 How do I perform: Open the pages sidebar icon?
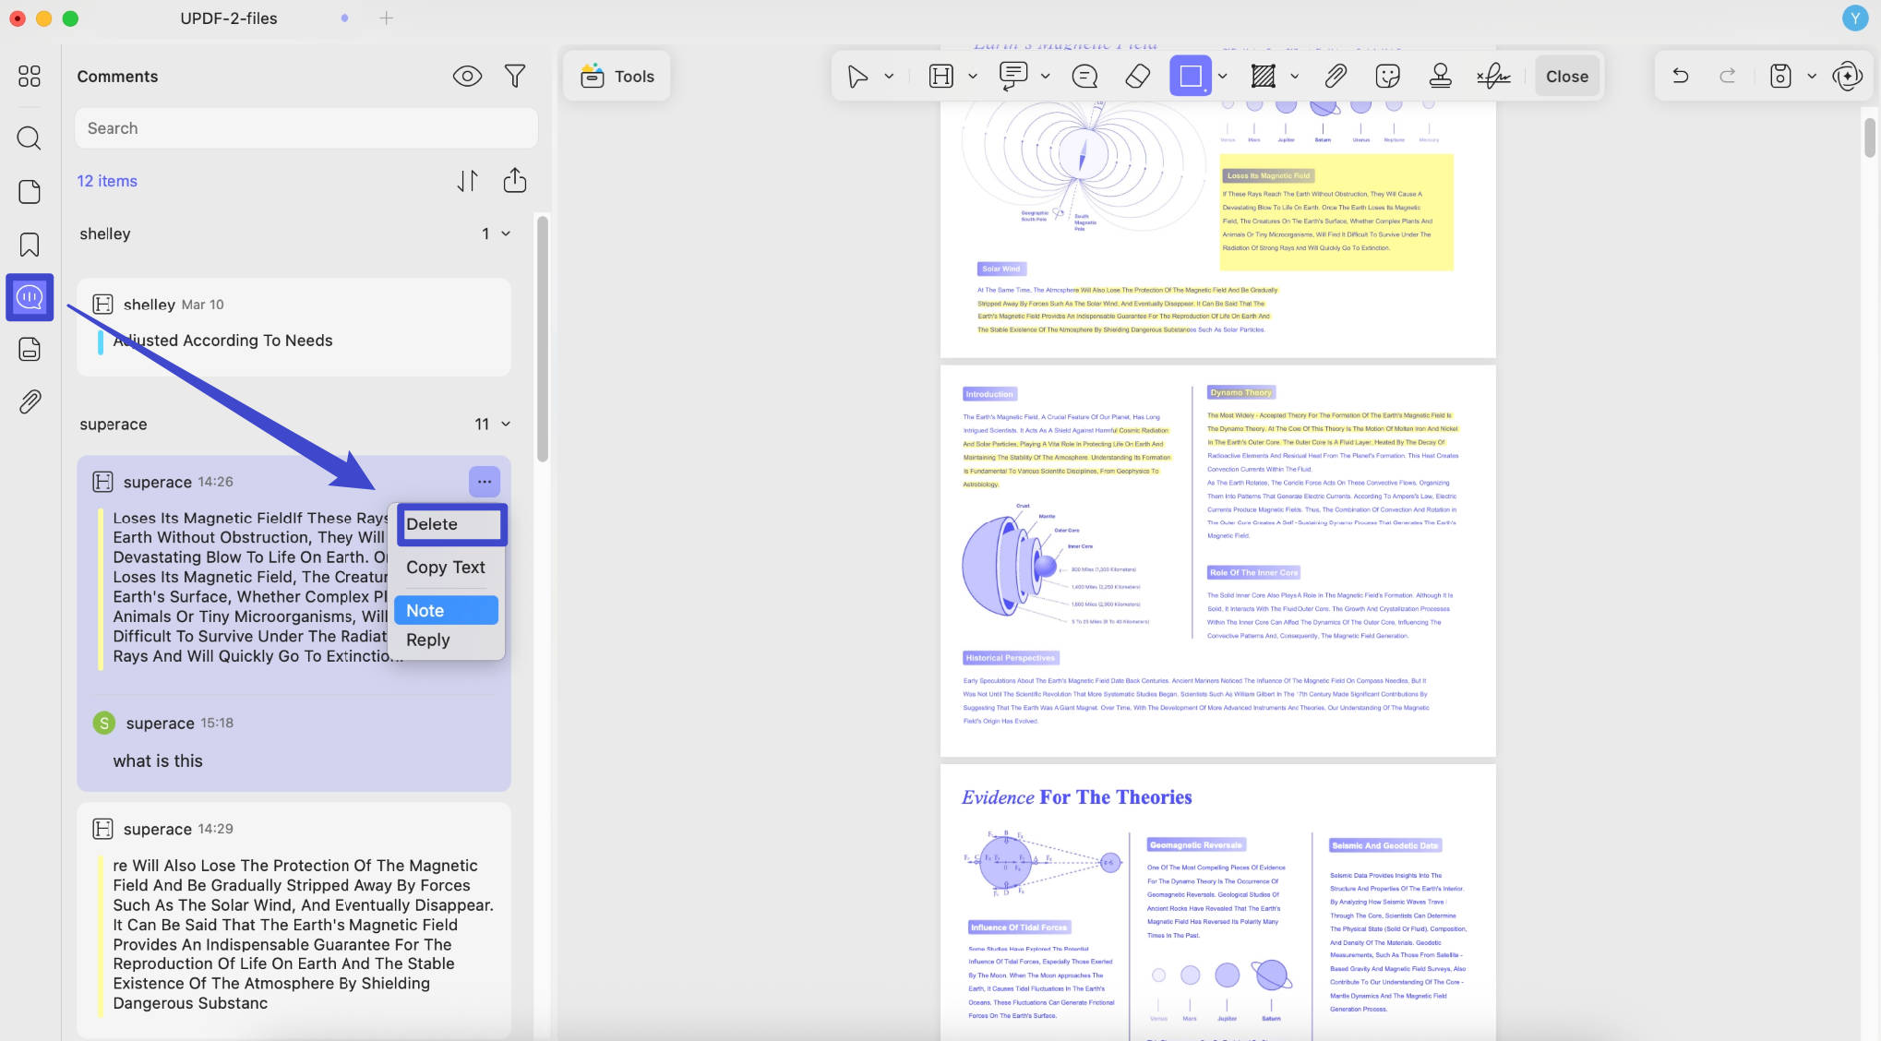pyautogui.click(x=30, y=191)
